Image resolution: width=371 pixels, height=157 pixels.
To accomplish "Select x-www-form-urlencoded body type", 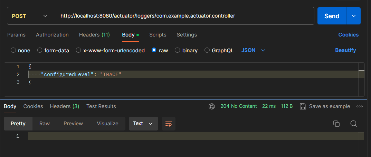I will [x=78, y=50].
